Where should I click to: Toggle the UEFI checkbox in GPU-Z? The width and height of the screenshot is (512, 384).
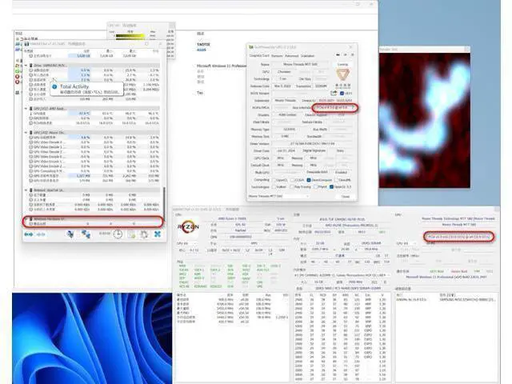coord(342,94)
